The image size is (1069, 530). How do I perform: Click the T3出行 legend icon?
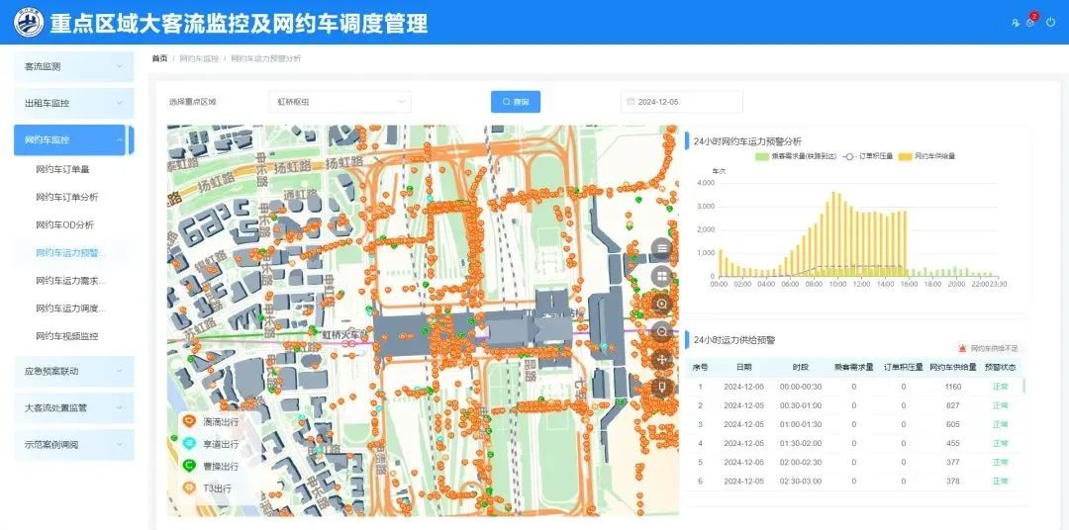tap(189, 487)
